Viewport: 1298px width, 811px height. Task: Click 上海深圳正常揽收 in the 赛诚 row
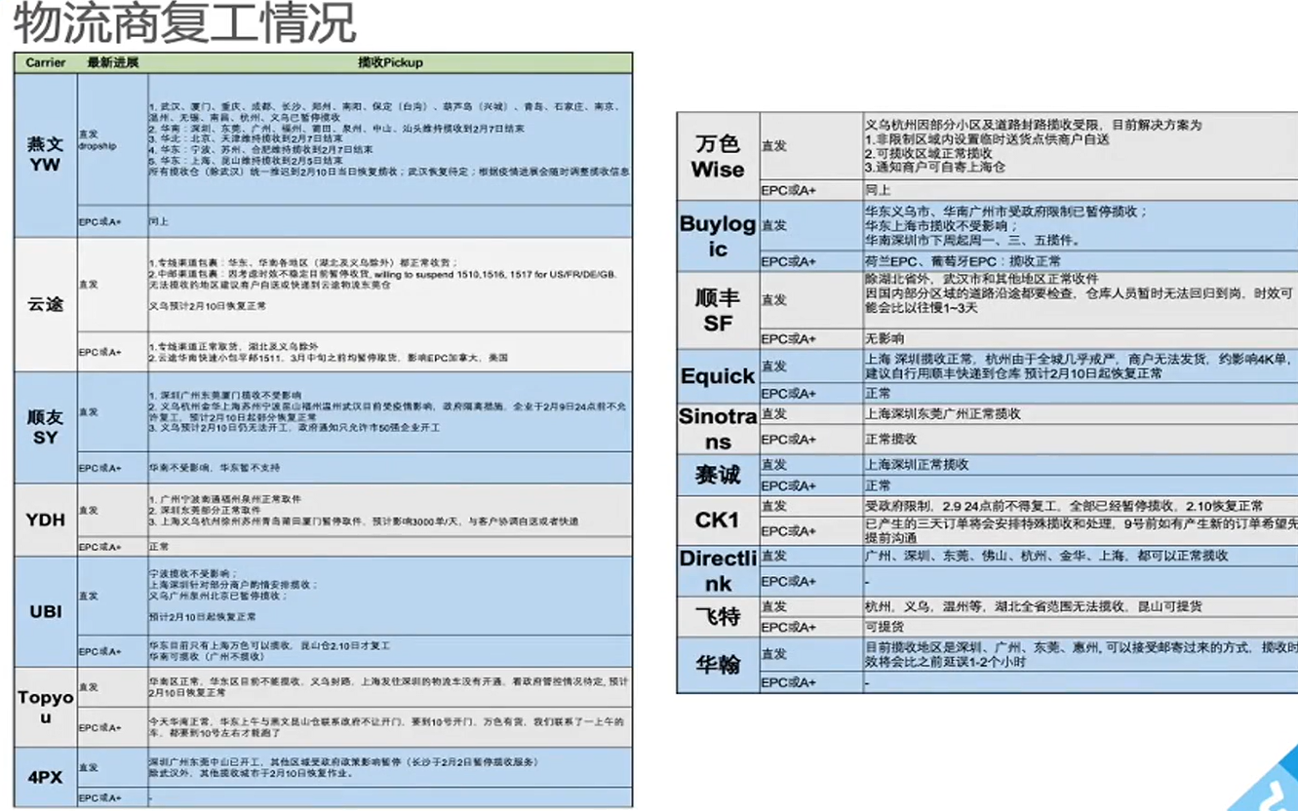pos(916,465)
